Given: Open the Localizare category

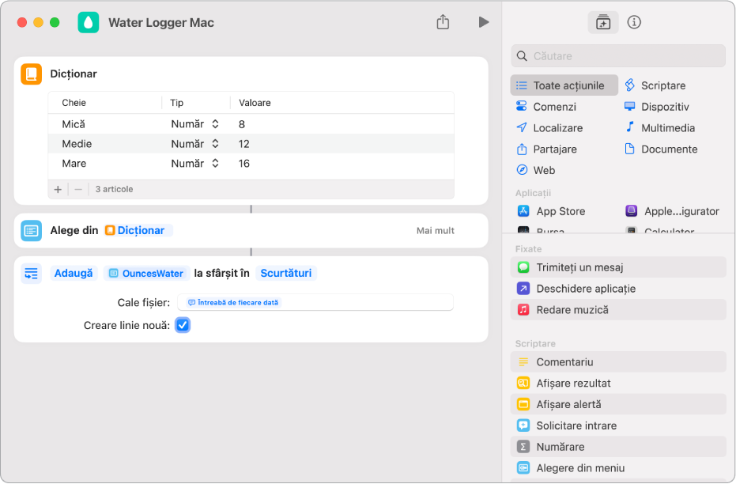Looking at the screenshot, I should coord(549,127).
